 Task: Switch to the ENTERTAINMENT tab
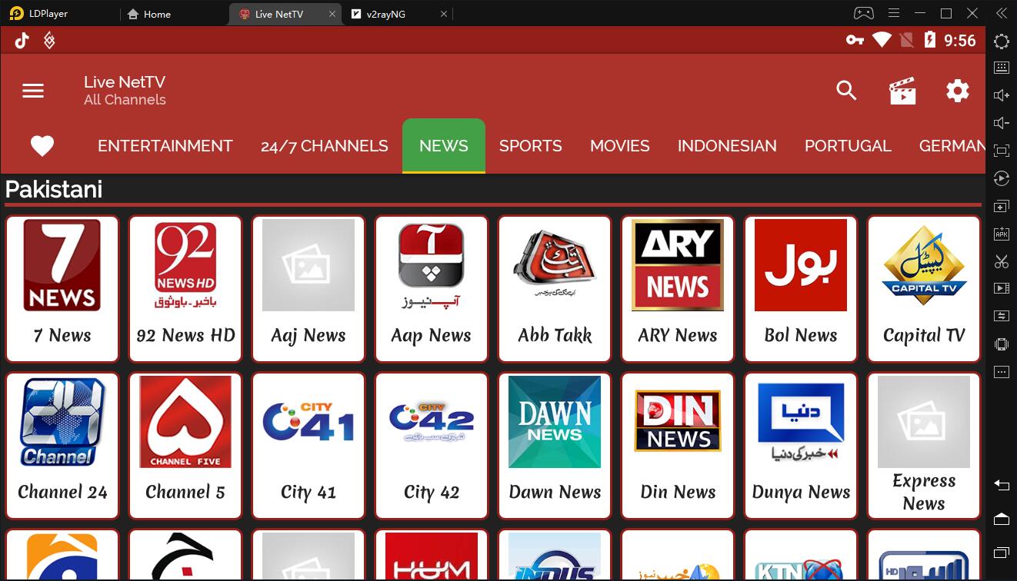coord(165,146)
